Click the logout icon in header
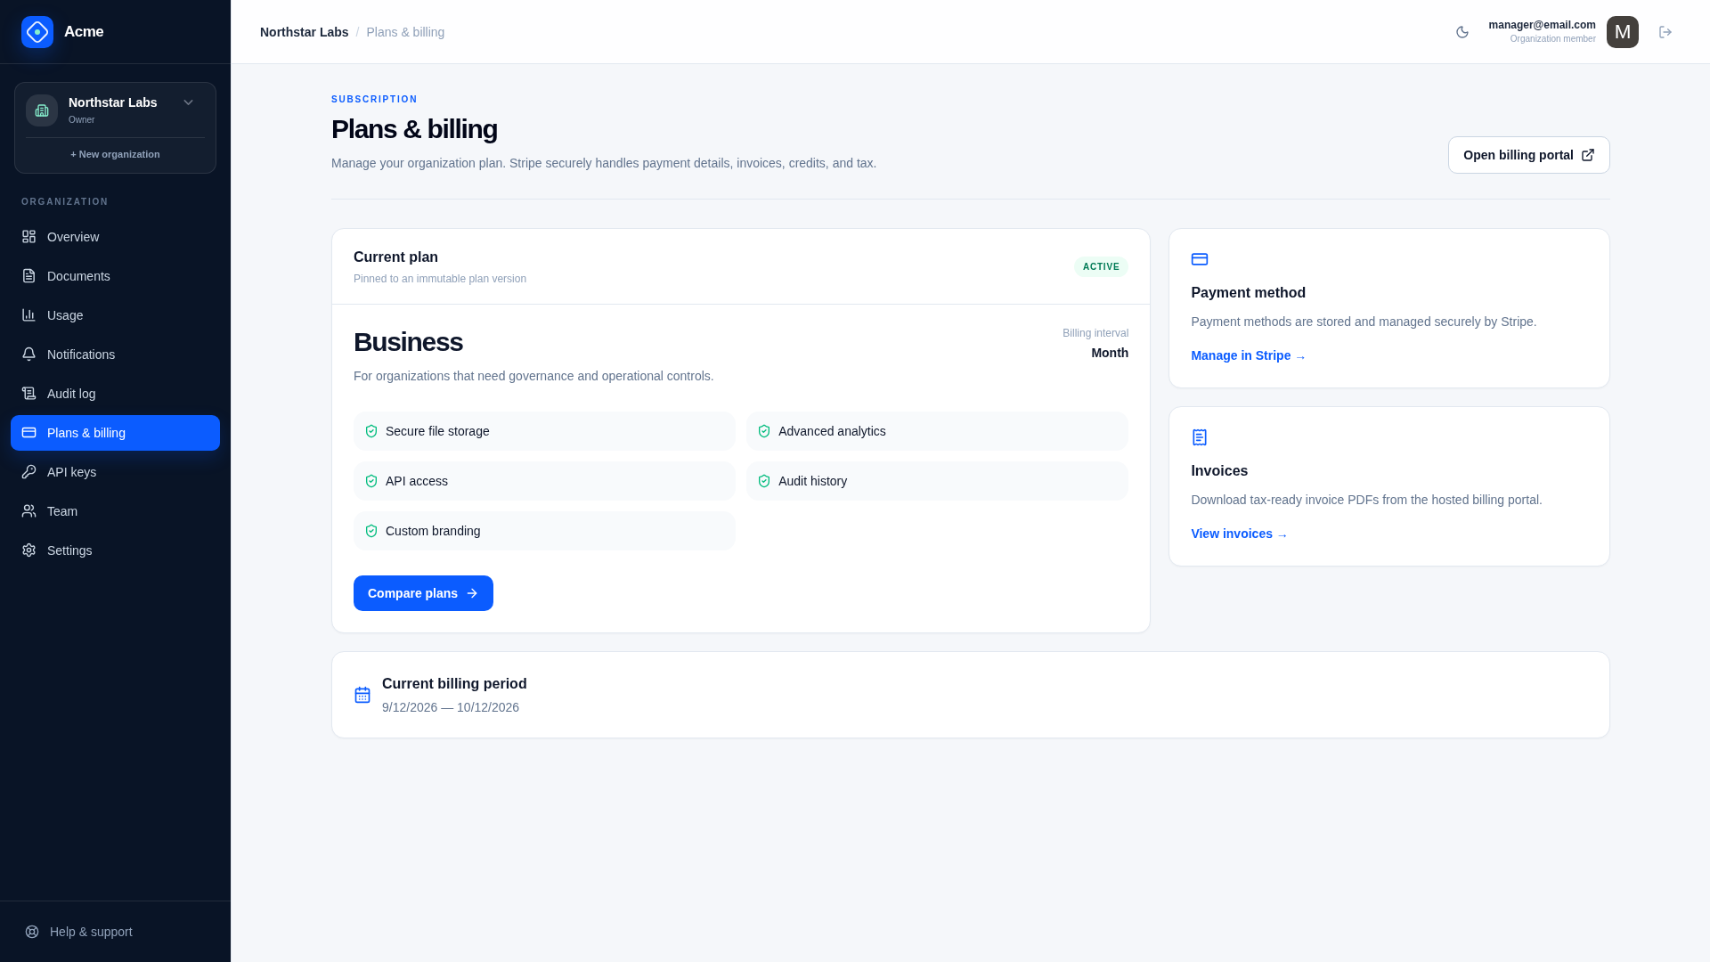Viewport: 1710px width, 962px height. point(1665,32)
